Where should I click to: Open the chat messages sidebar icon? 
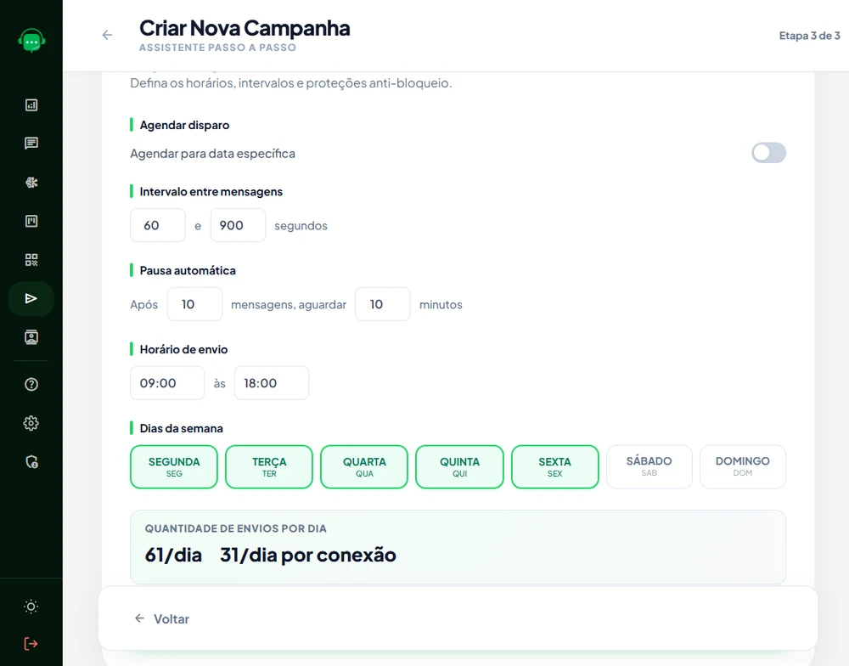tap(31, 143)
